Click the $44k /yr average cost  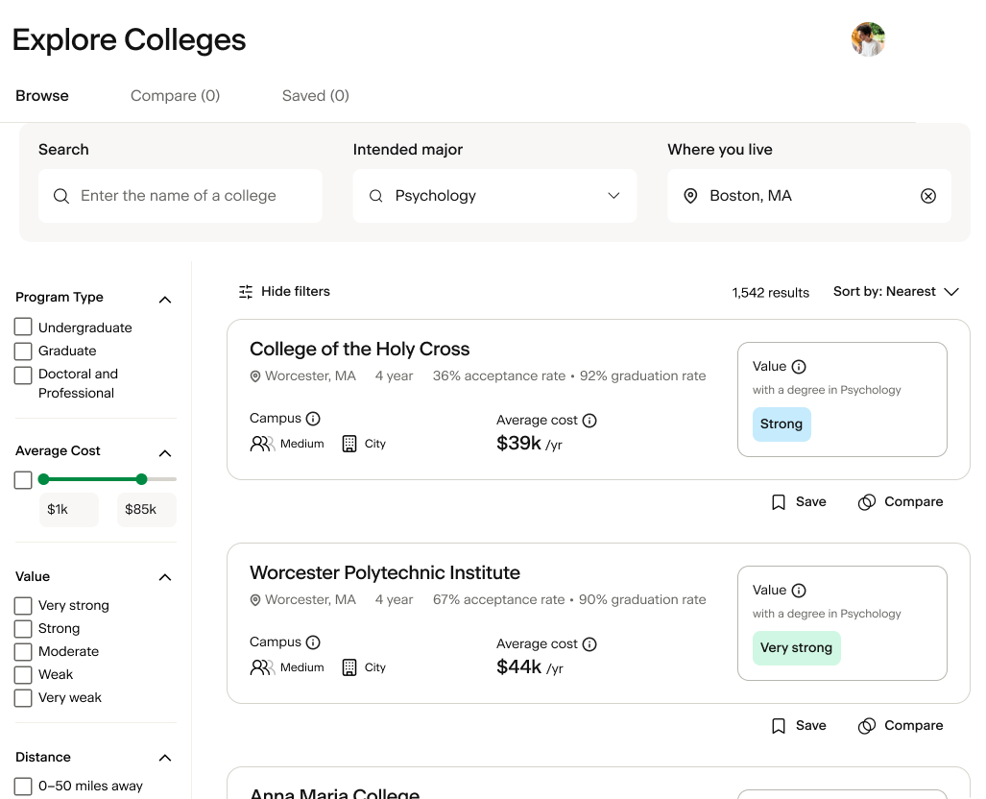529,667
